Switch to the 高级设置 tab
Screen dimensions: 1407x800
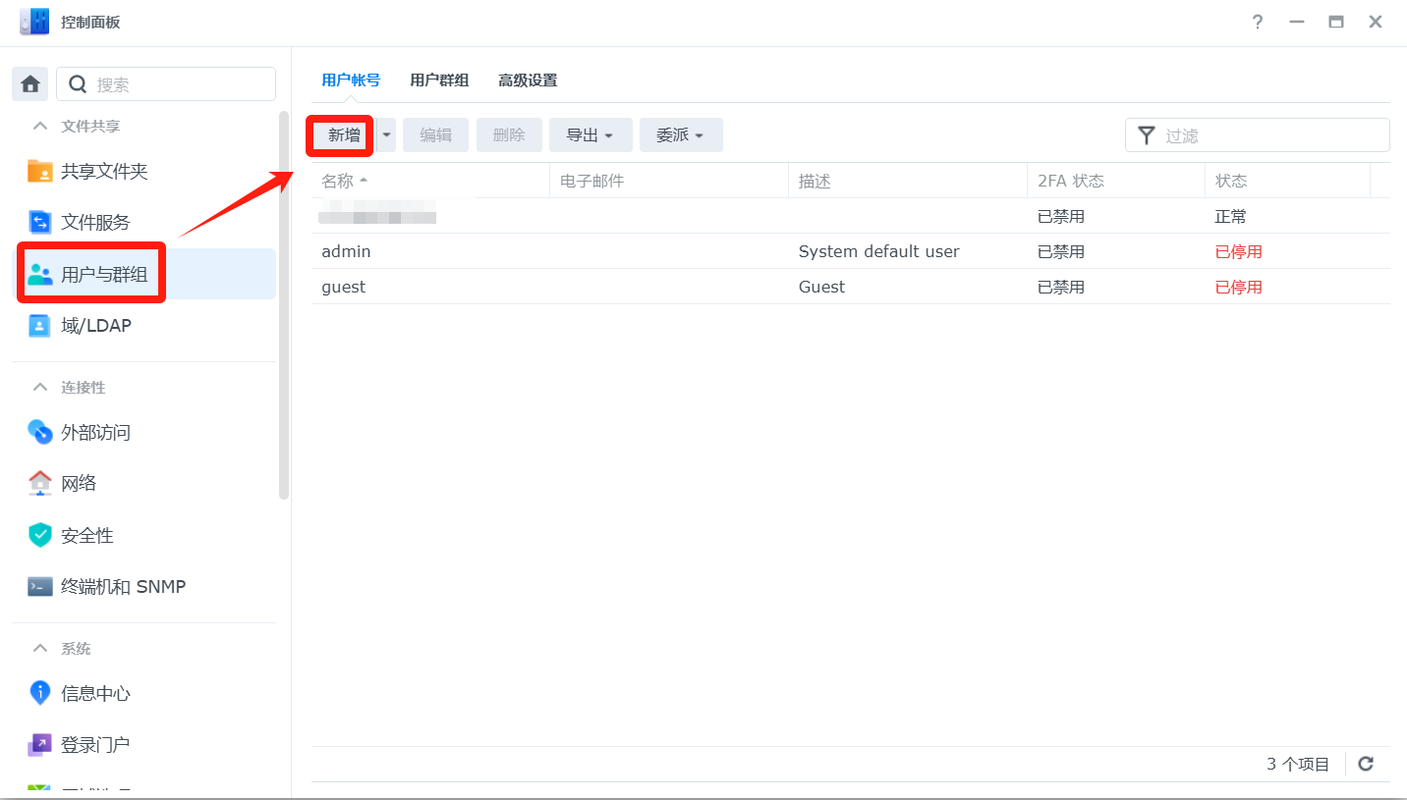528,80
